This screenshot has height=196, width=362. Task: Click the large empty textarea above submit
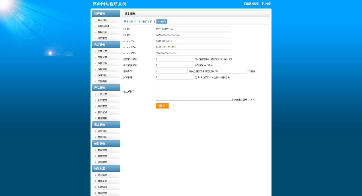[193, 91]
